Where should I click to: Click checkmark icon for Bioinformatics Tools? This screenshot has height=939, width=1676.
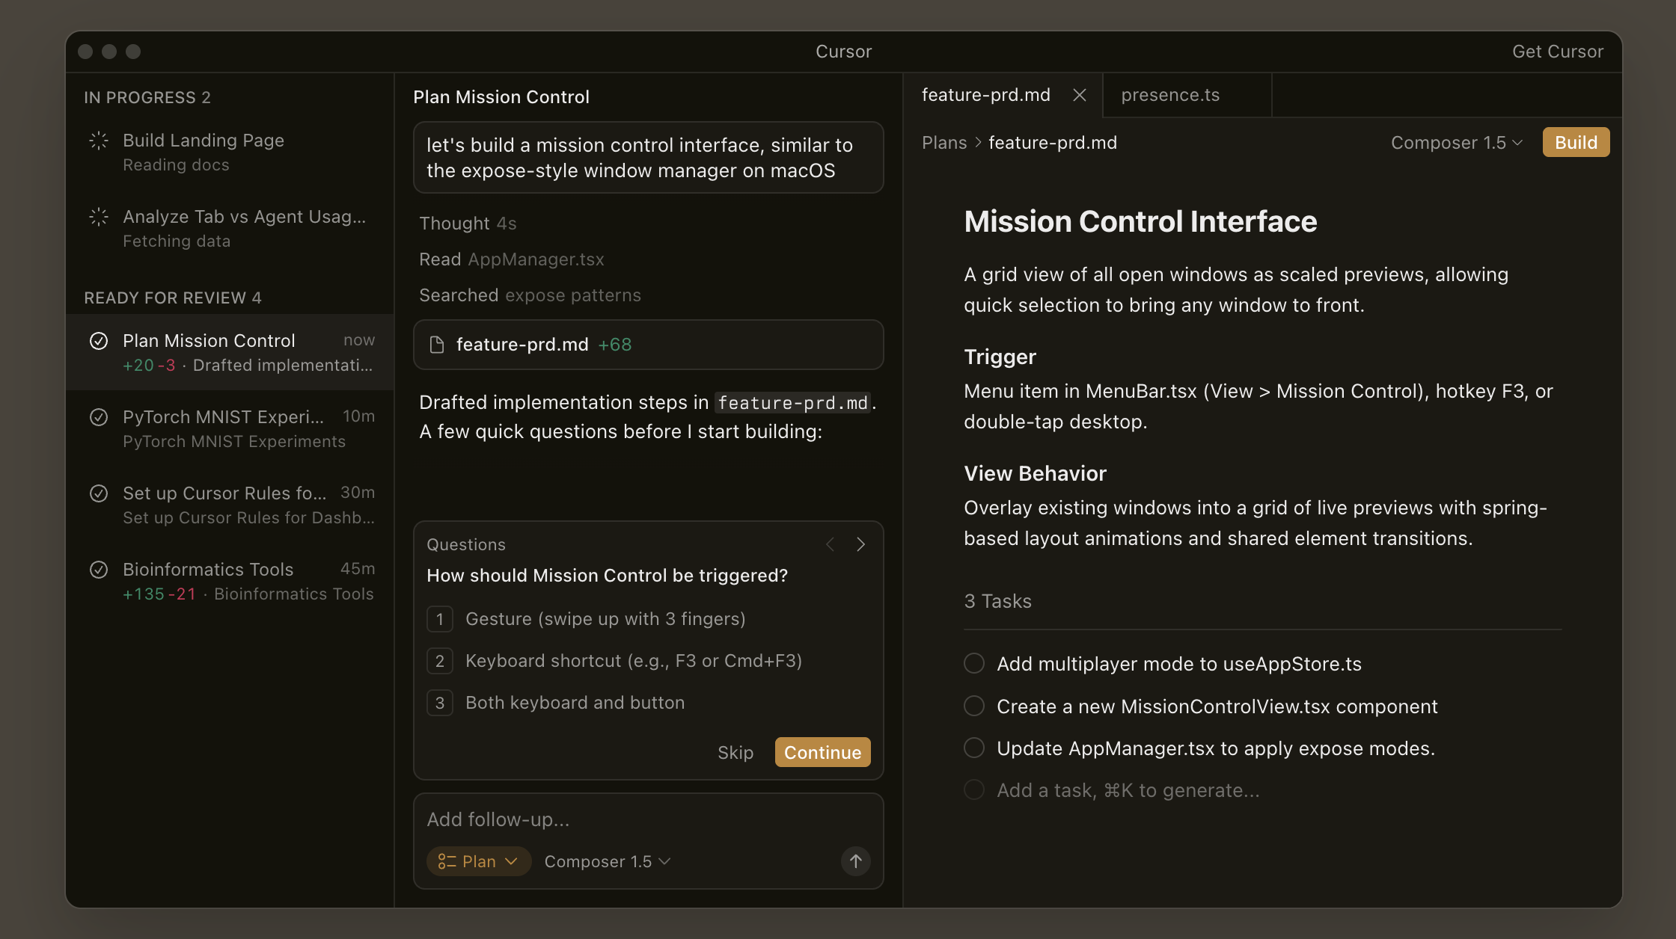[99, 570]
